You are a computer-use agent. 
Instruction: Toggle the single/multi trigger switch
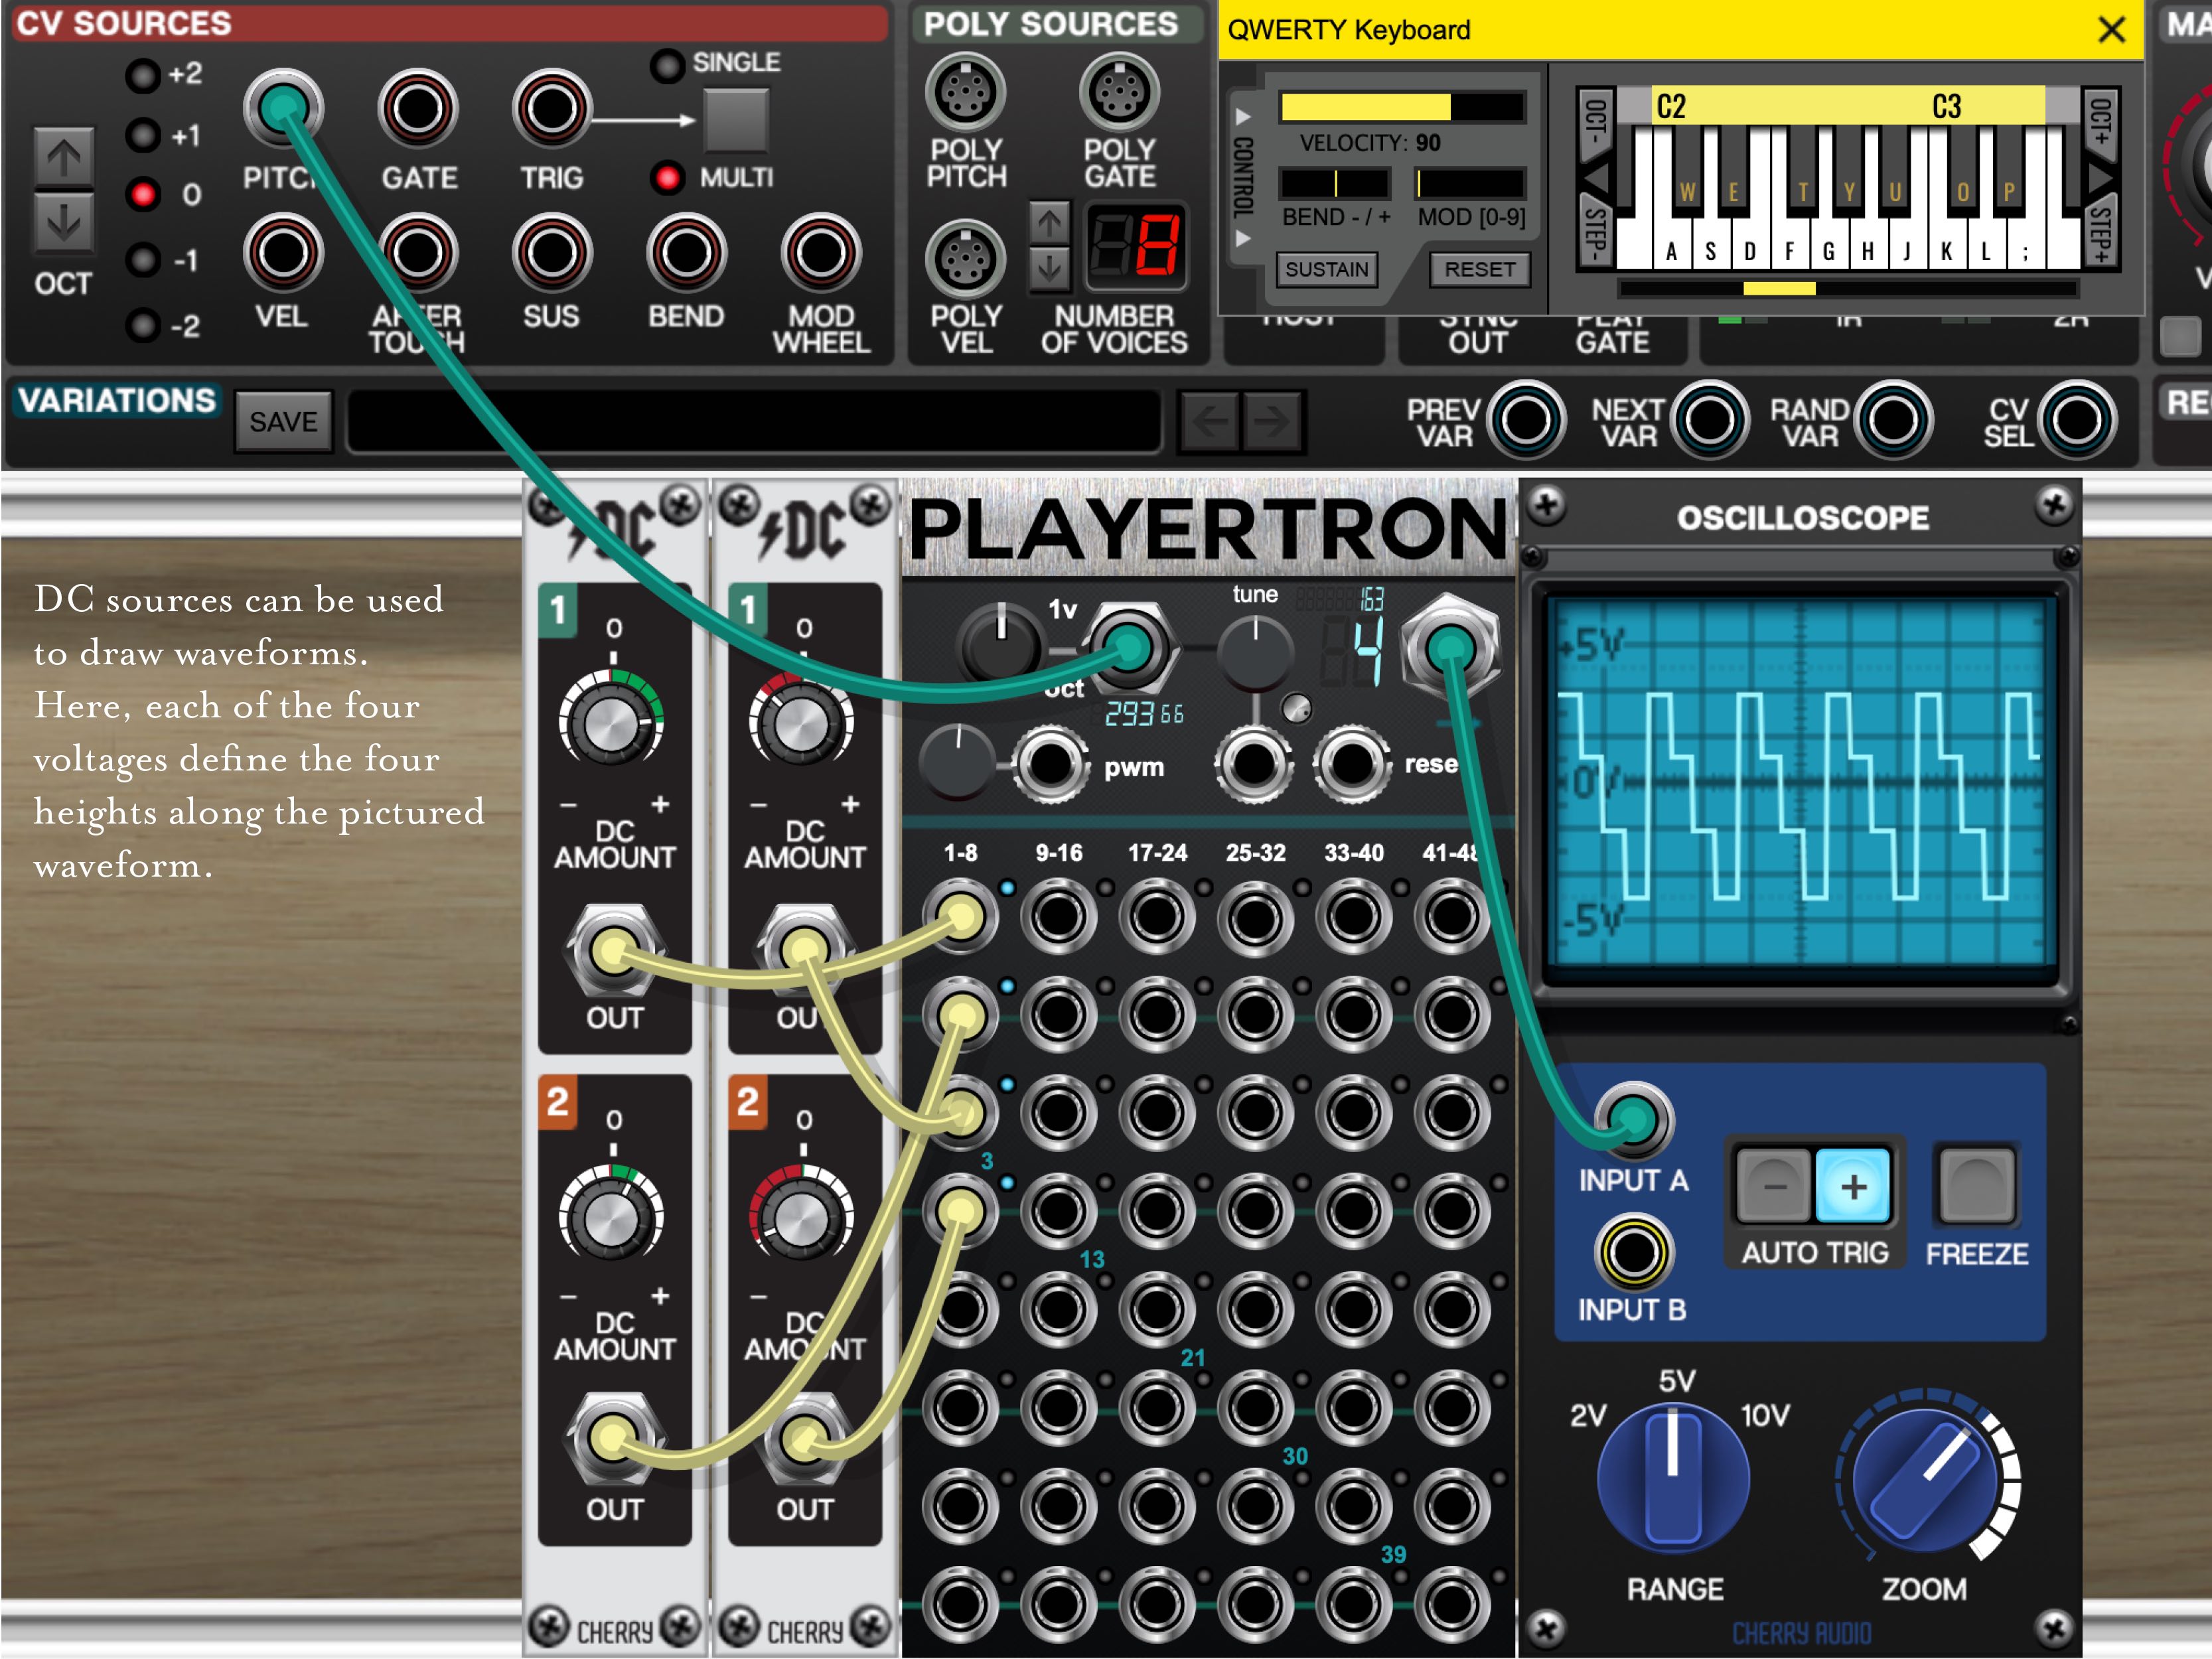tap(735, 121)
